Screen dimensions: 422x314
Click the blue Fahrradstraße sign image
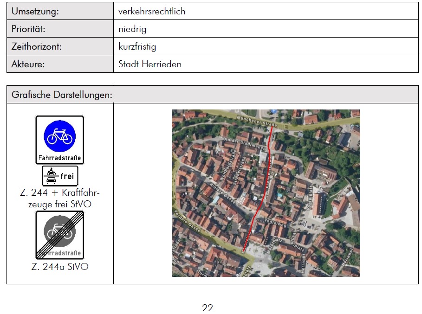60,140
